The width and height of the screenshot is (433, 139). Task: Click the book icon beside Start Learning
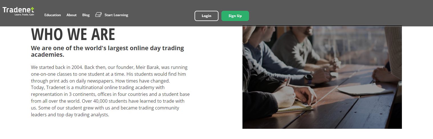[x=98, y=15]
